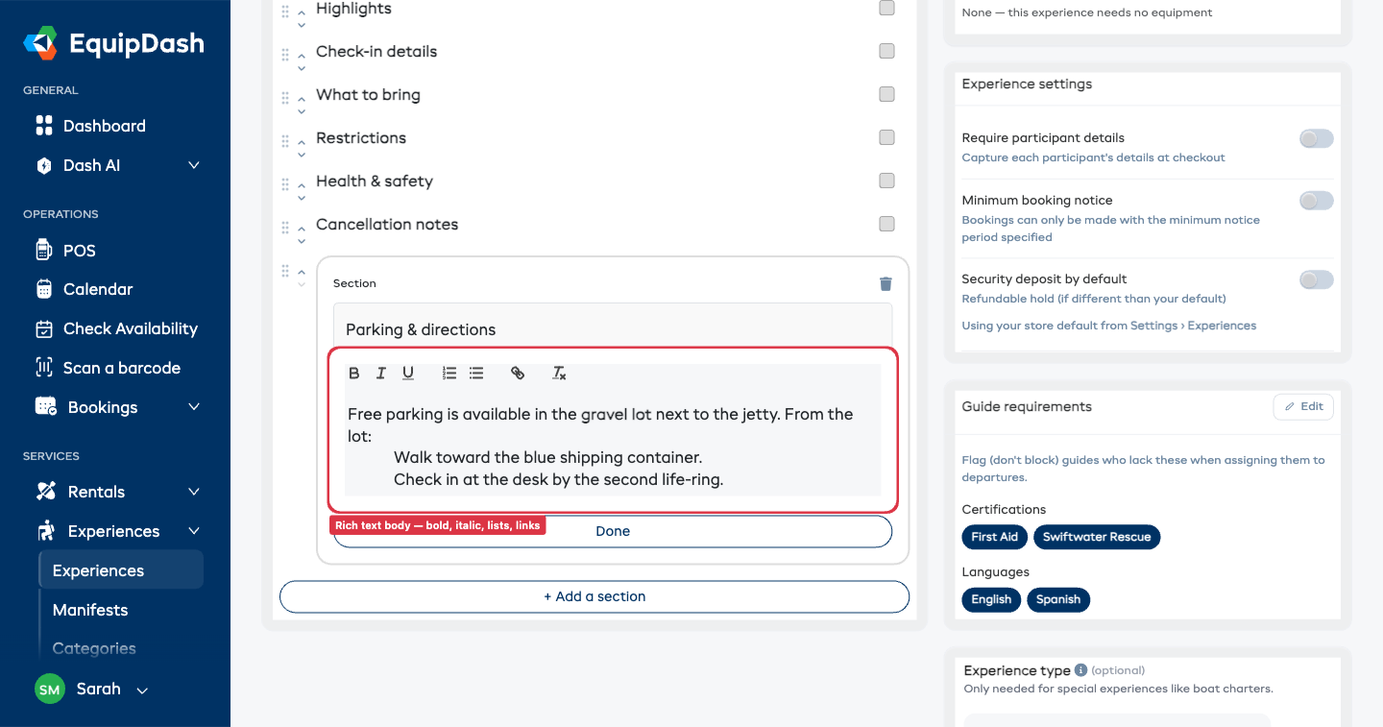
Task: Open the Categories submenu item
Action: [x=94, y=648]
